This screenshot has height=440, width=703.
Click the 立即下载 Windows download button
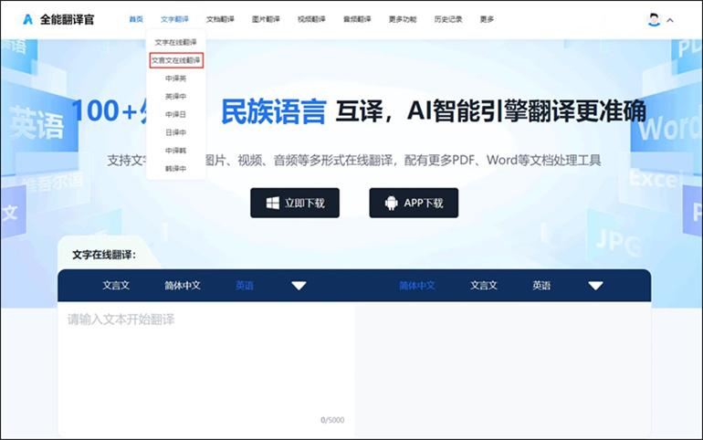295,203
